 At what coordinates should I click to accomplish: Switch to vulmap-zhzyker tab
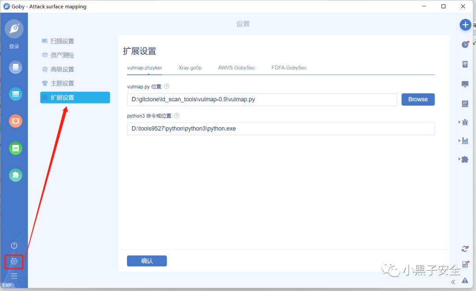tap(145, 68)
